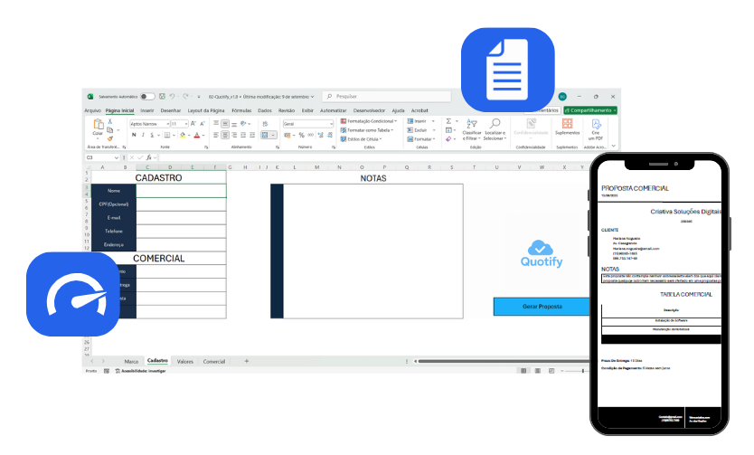Image resolution: width=754 pixels, height=455 pixels.
Task: Click the Compartilhamento button
Action: point(589,109)
